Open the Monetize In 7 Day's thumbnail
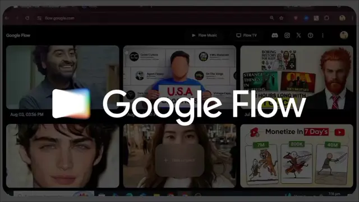This screenshot has width=359, height=202. (297, 156)
